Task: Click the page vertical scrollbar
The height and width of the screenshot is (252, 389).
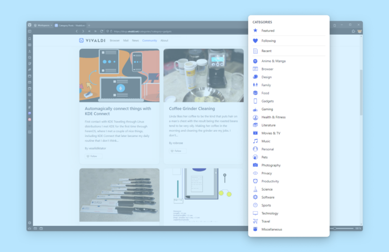Action: click(x=361, y=92)
